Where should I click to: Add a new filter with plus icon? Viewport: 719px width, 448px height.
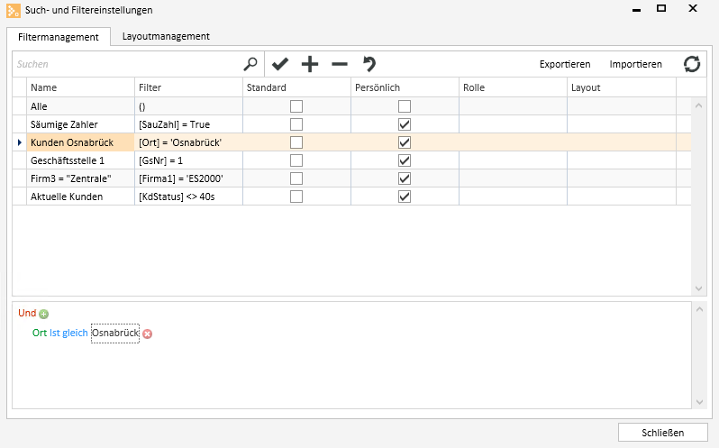pyautogui.click(x=309, y=64)
